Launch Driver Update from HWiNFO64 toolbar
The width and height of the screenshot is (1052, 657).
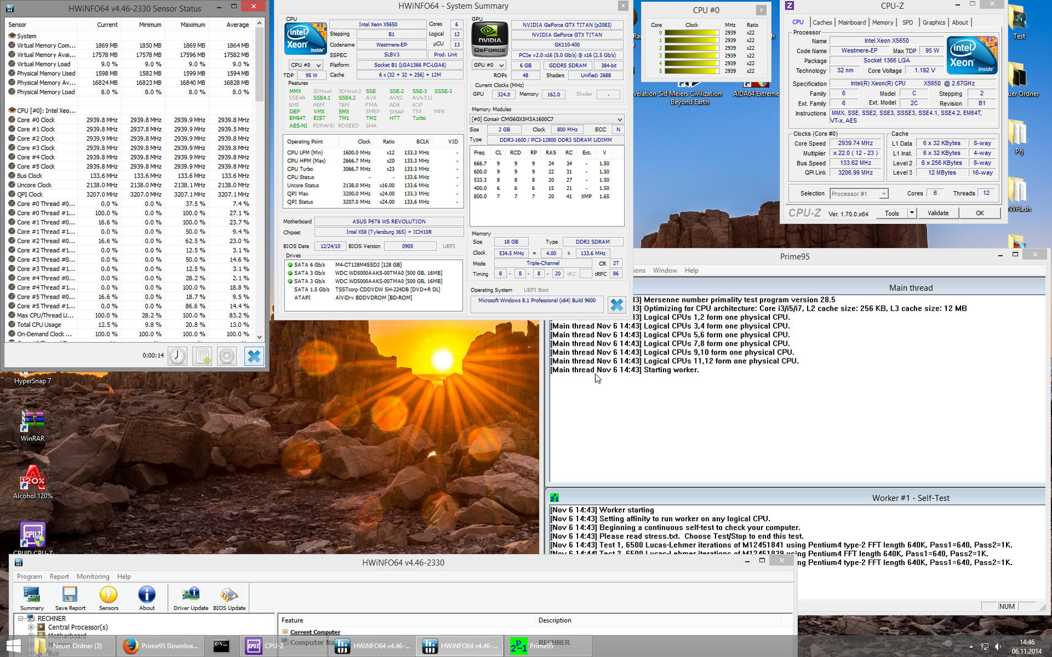191,598
